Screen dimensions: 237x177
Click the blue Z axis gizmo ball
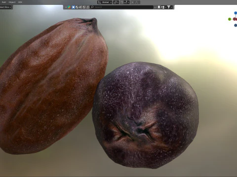[x=236, y=13]
